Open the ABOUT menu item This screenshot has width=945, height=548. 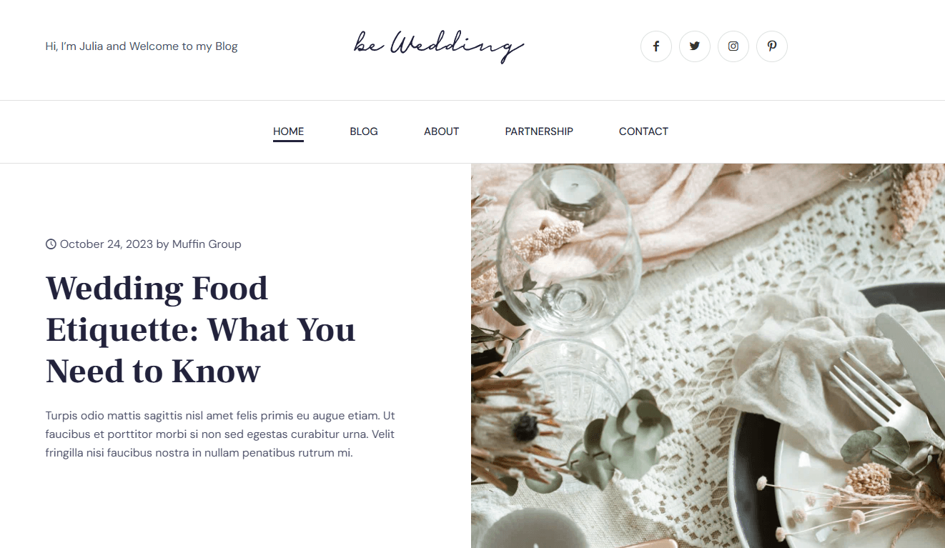coord(441,131)
